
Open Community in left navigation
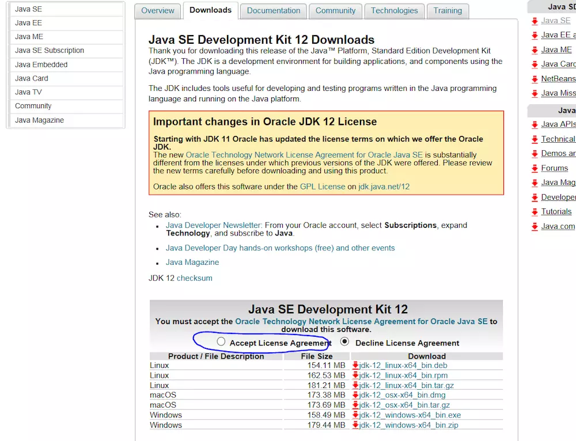pos(66,106)
